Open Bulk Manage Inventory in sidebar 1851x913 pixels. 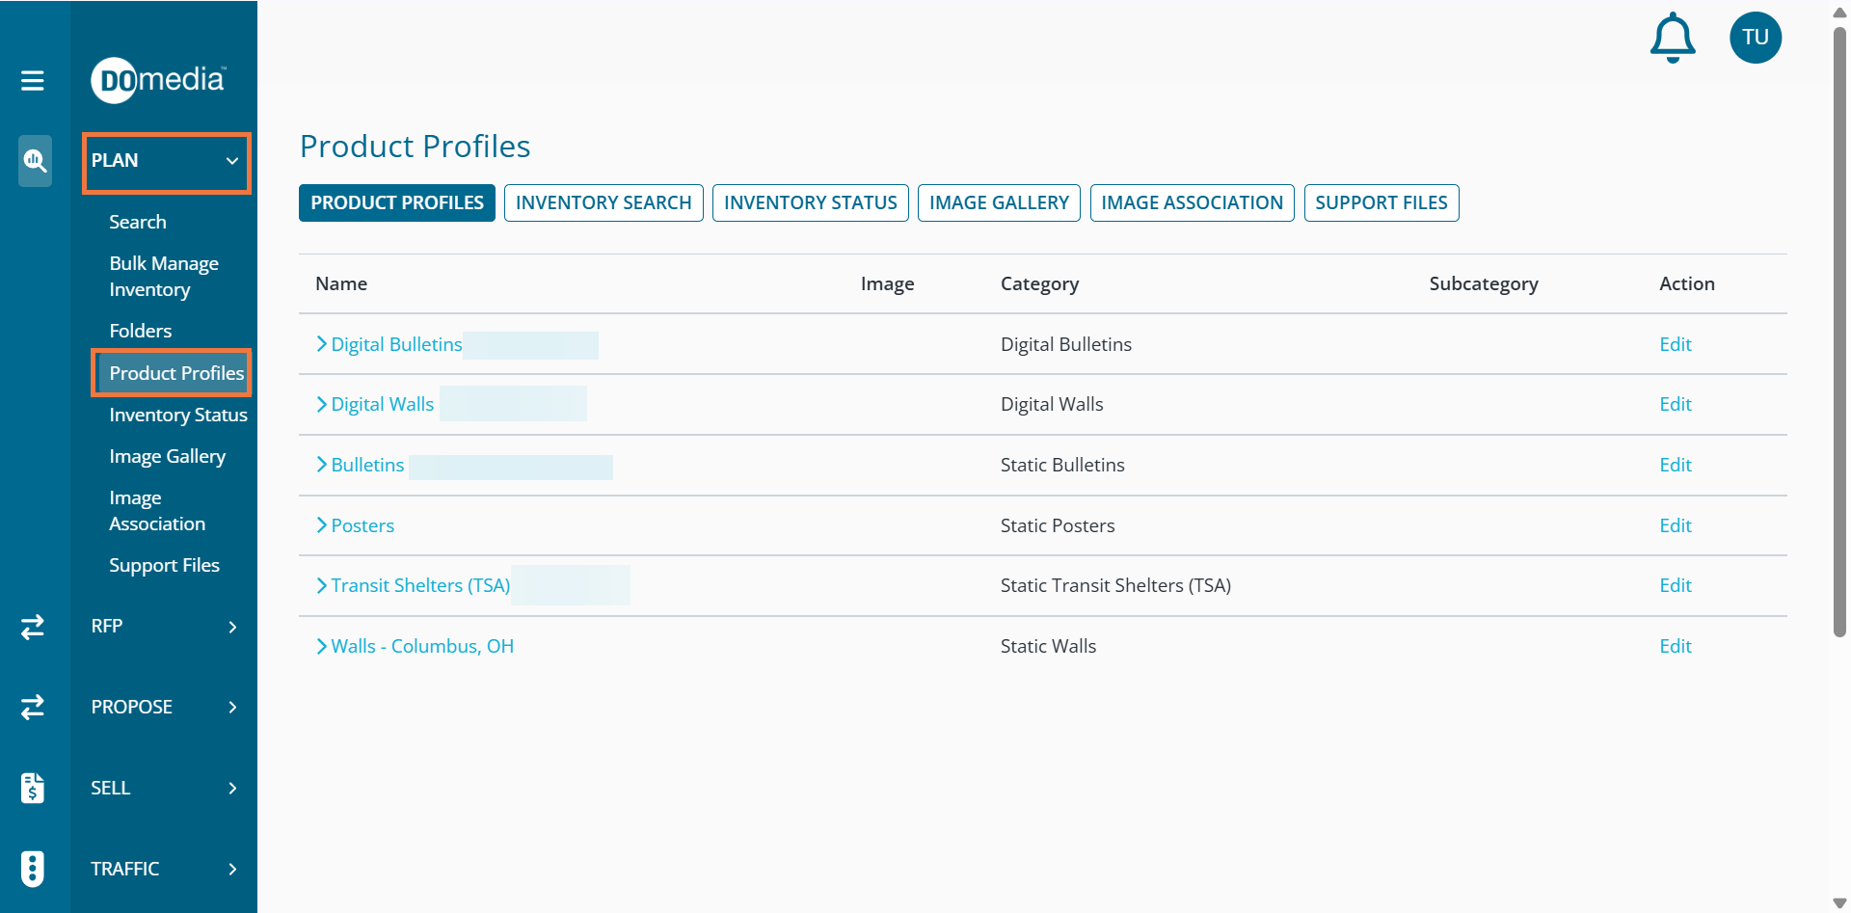coord(164,277)
